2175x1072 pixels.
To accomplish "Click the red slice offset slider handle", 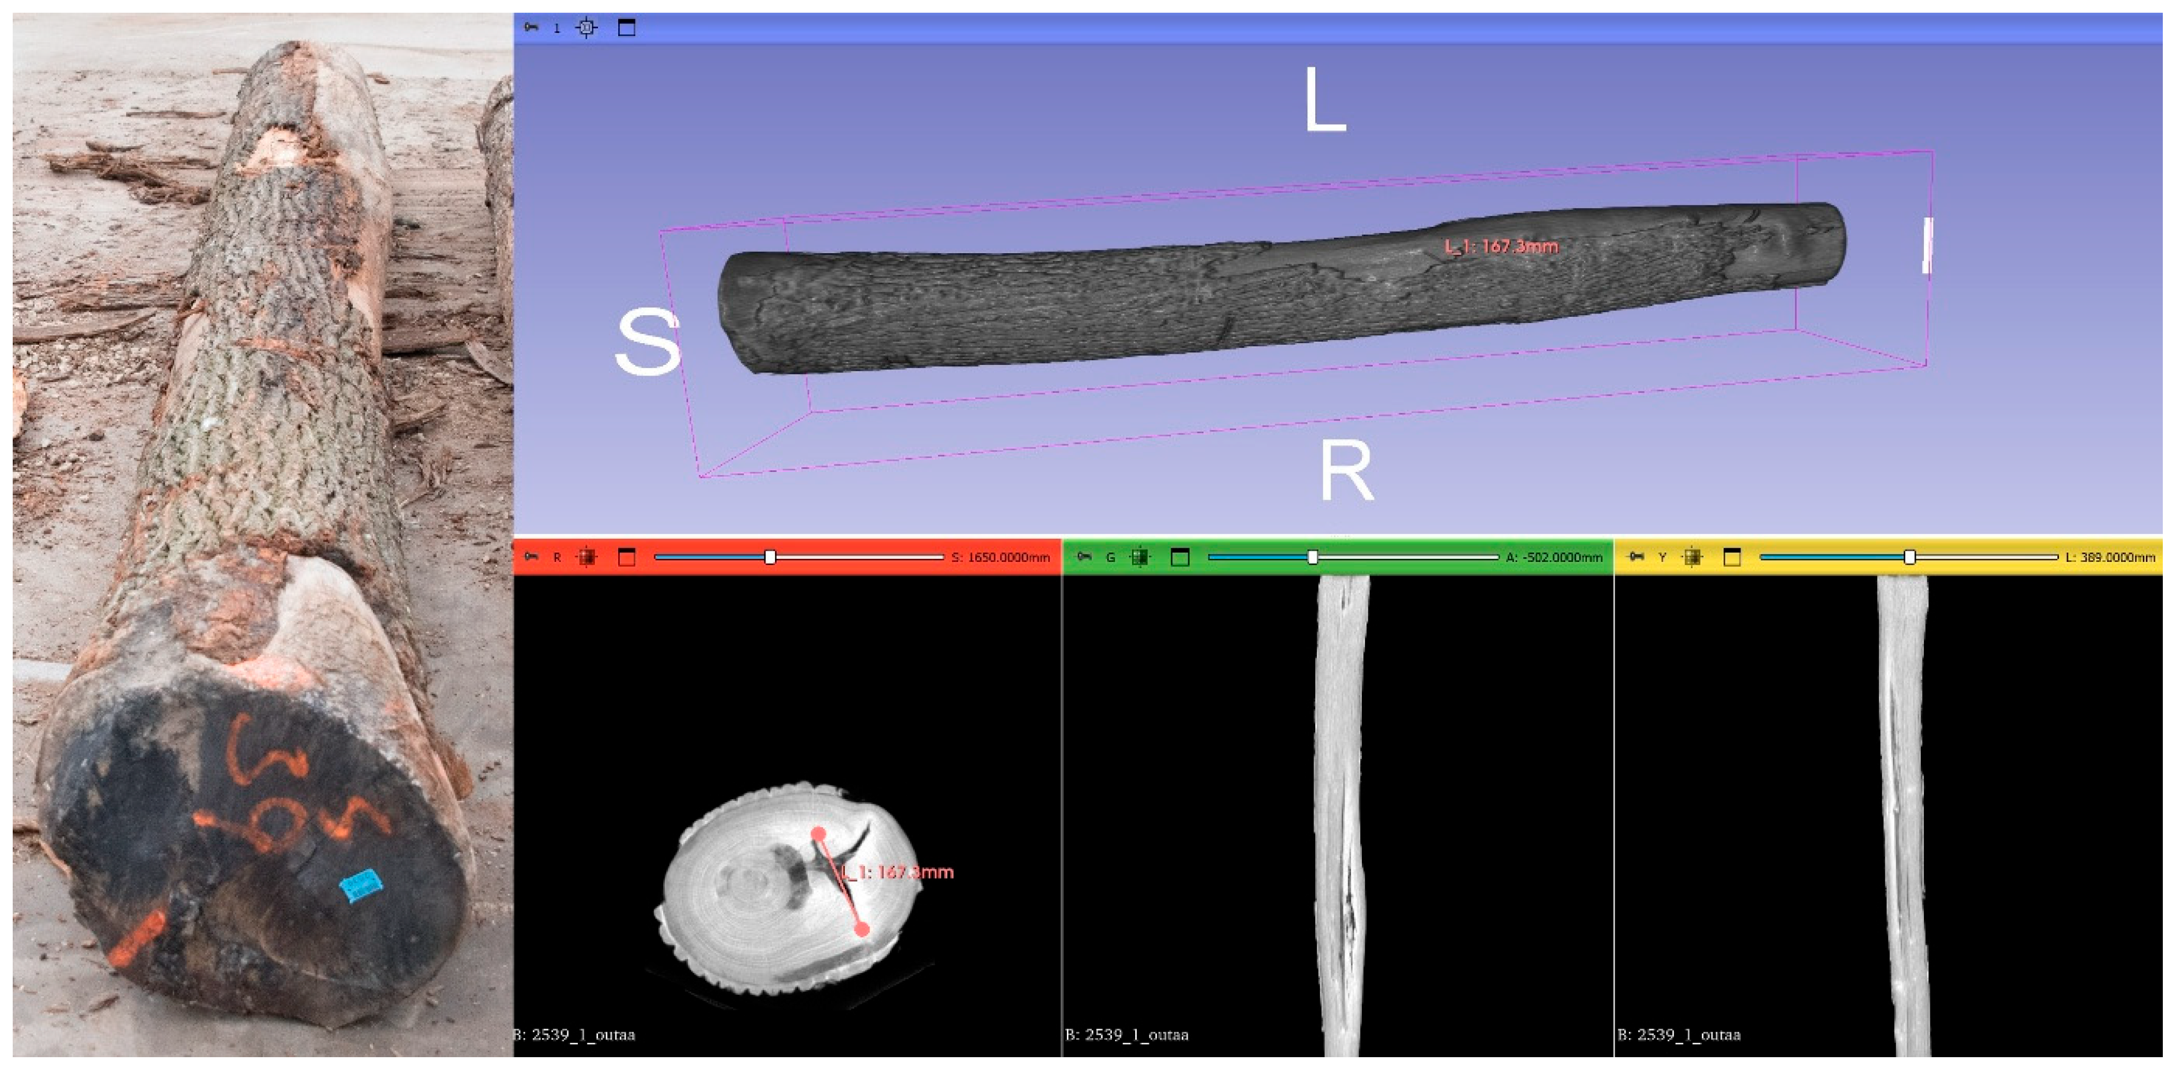I will [770, 557].
